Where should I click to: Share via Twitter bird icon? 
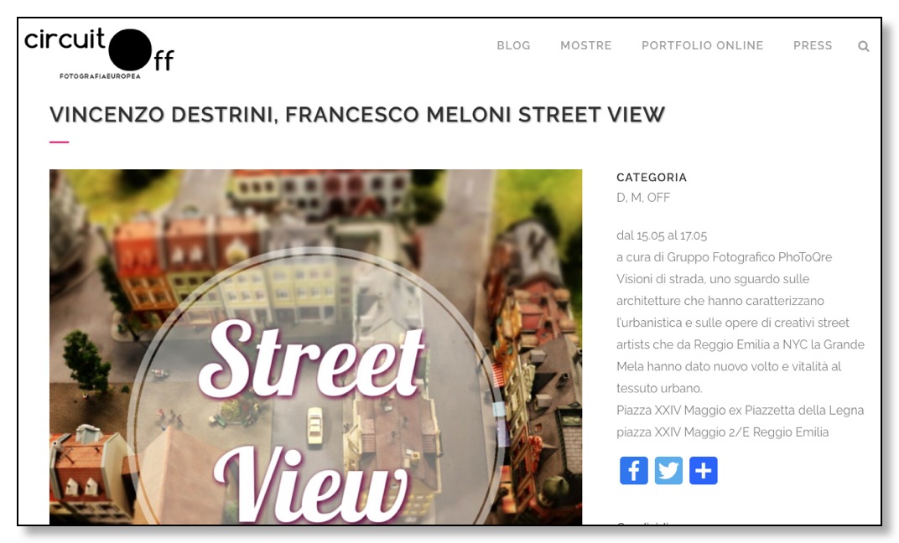coord(668,470)
